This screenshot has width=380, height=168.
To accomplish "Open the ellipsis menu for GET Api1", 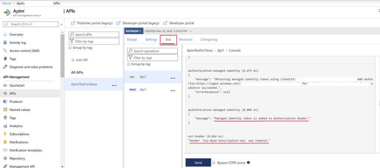I will (x=173, y=78).
